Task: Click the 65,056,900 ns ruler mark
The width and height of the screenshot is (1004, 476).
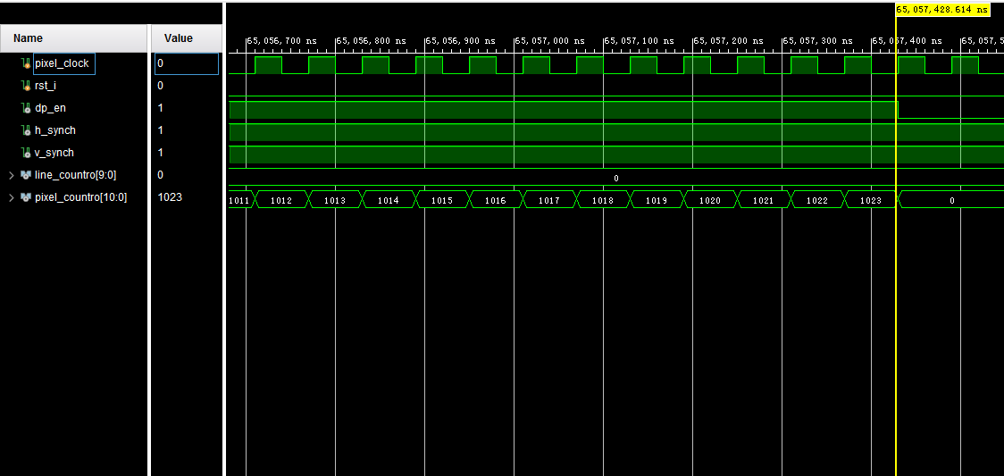Action: pos(461,41)
